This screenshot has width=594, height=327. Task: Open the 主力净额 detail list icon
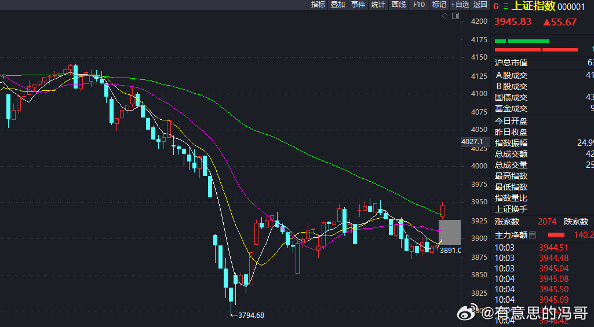click(533, 235)
